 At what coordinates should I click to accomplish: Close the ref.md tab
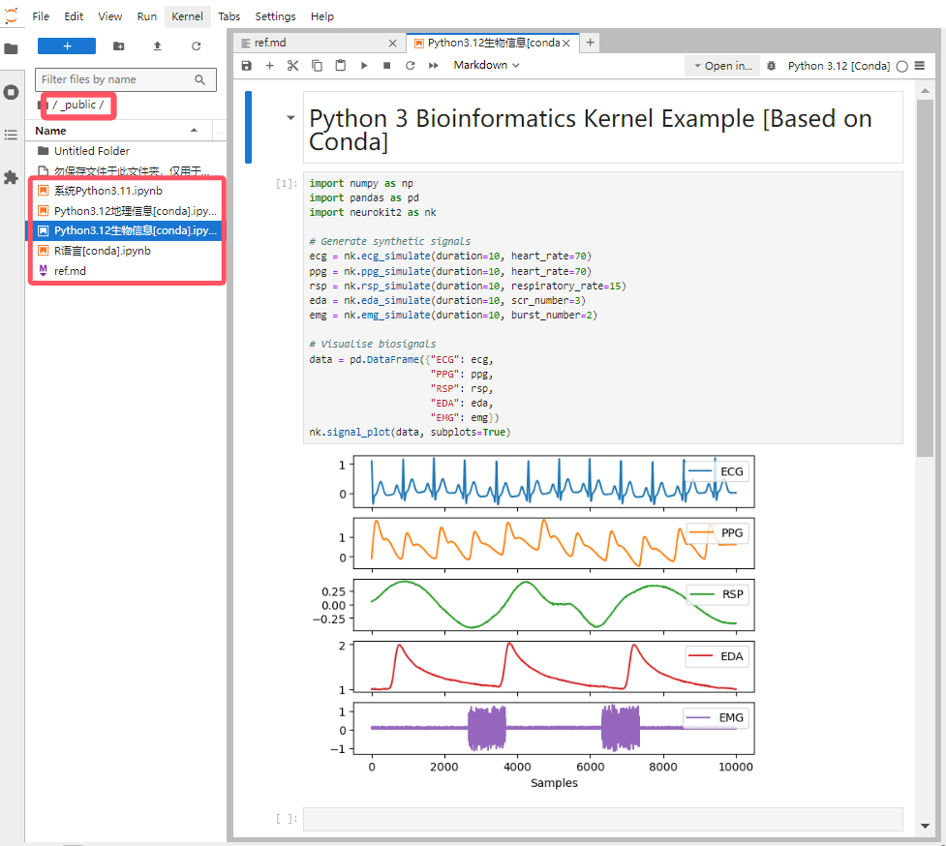tap(393, 43)
